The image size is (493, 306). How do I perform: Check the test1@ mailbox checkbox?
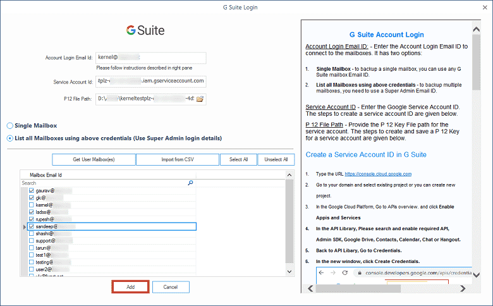pyautogui.click(x=32, y=255)
